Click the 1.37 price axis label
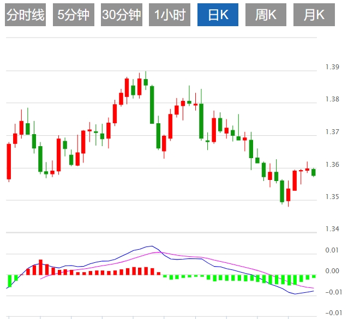 (332, 131)
